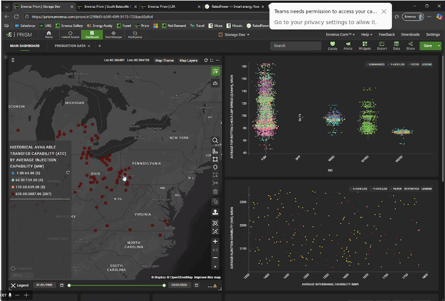
Task: Click the green map basemap icon
Action: (x=215, y=71)
